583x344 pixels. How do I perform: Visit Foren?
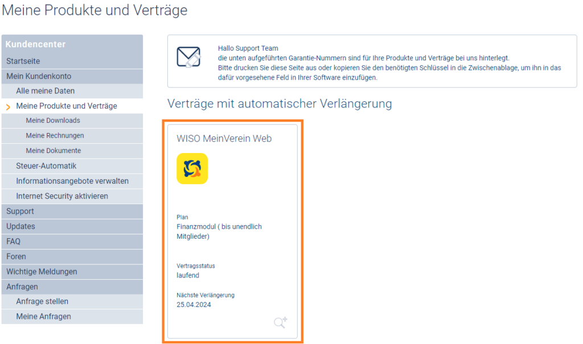[72, 256]
